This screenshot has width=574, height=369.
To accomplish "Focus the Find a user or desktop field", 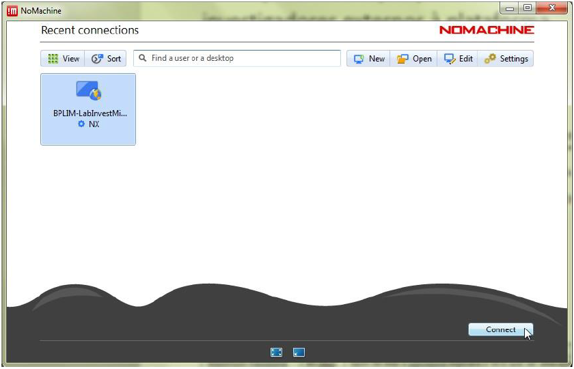I will (x=243, y=59).
